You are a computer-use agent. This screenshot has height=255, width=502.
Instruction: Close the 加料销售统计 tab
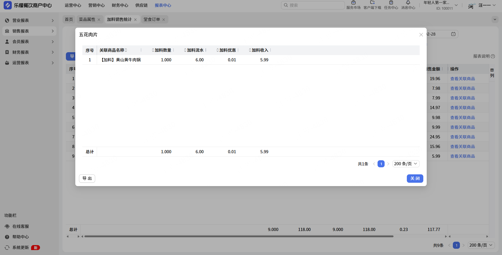pos(135,20)
